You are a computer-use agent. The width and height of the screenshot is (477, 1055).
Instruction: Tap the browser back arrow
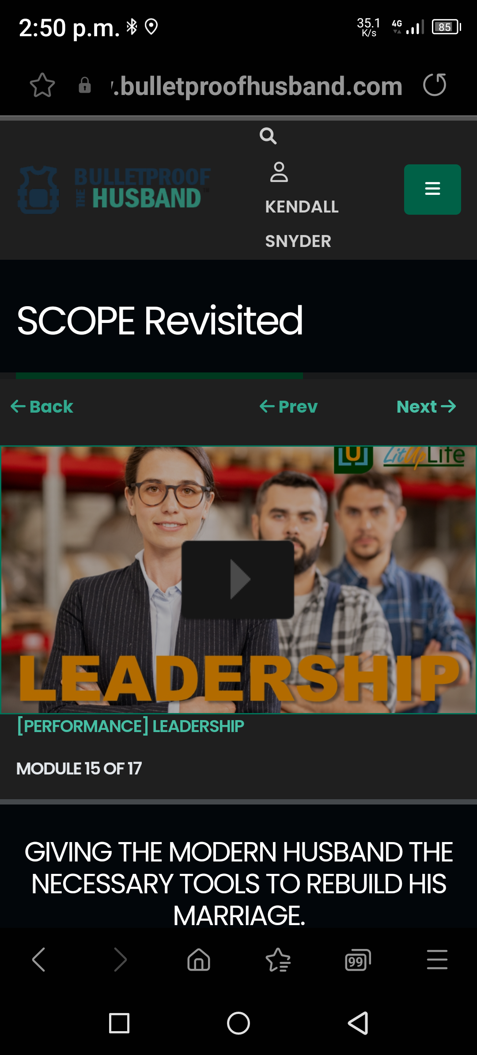coord(39,960)
